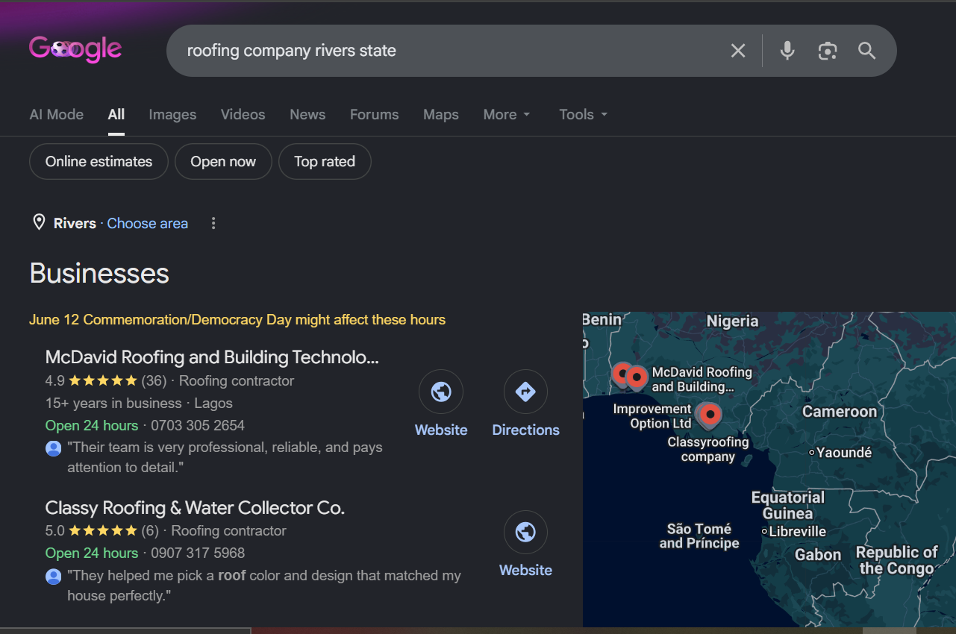Click Libreville label on the map
Image resolution: width=956 pixels, height=634 pixels.
pyautogui.click(x=797, y=531)
